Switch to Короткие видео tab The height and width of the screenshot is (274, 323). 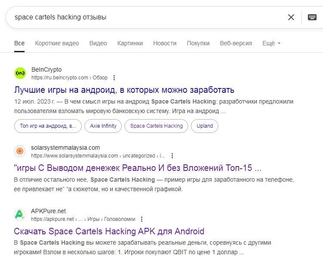tap(57, 43)
